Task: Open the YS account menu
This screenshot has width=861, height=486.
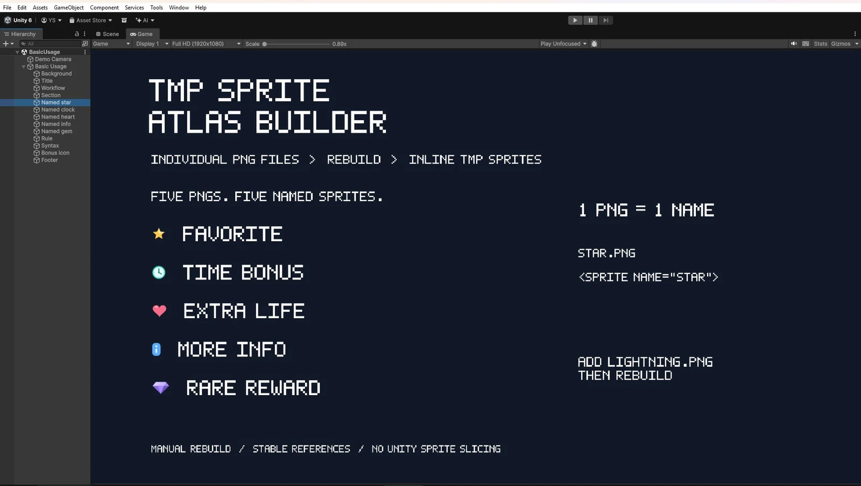Action: (x=51, y=20)
